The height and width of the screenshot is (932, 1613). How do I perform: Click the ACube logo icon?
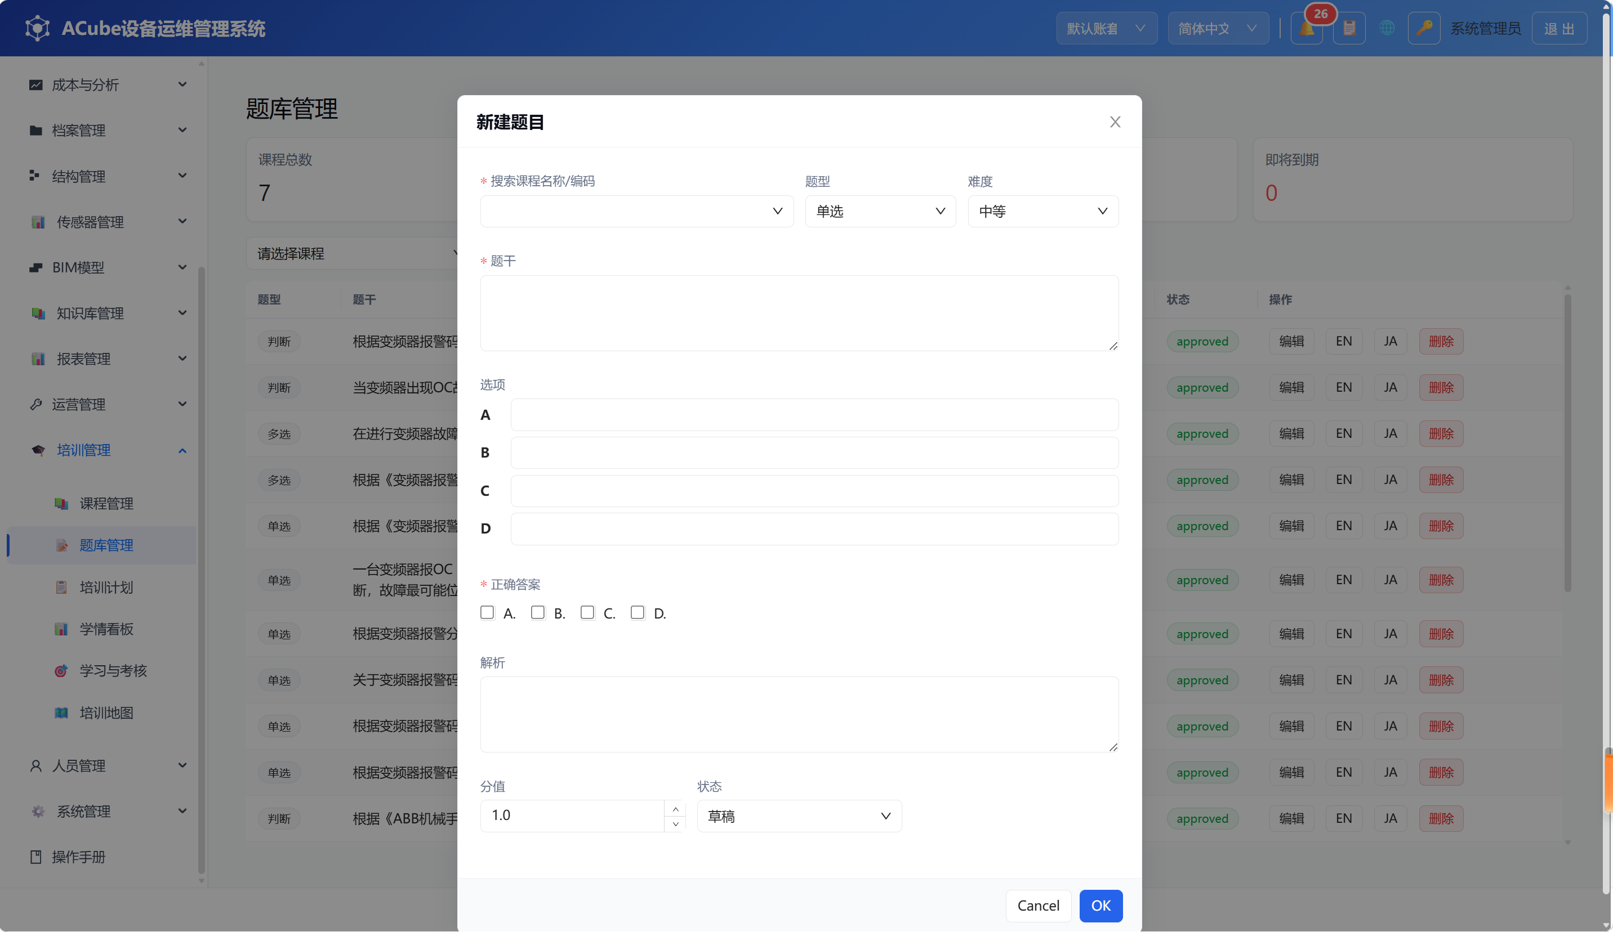(38, 29)
